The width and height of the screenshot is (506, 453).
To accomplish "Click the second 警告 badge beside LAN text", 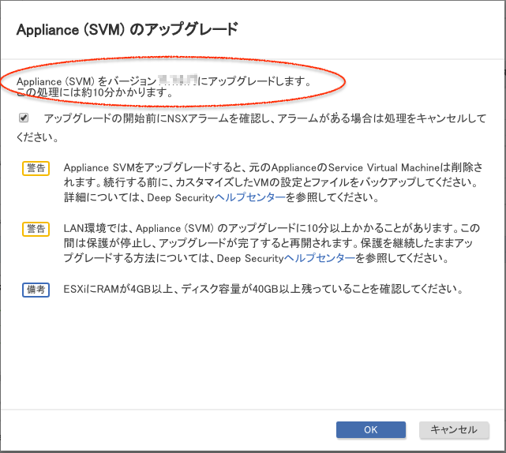I will [x=36, y=229].
